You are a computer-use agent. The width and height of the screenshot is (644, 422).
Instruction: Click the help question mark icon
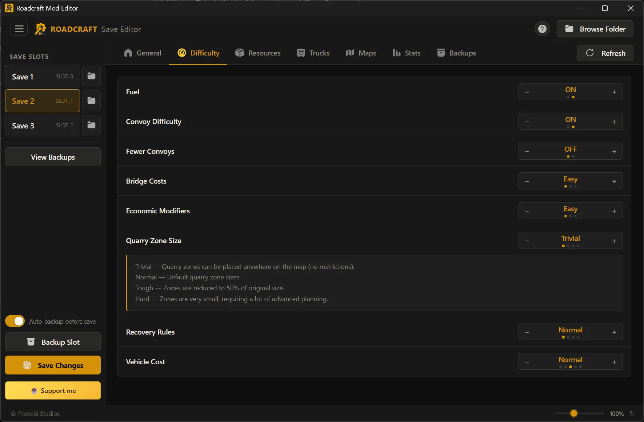coord(542,29)
